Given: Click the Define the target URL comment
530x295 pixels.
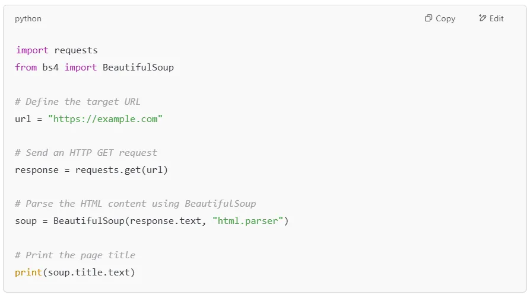Looking at the screenshot, I should click(78, 102).
